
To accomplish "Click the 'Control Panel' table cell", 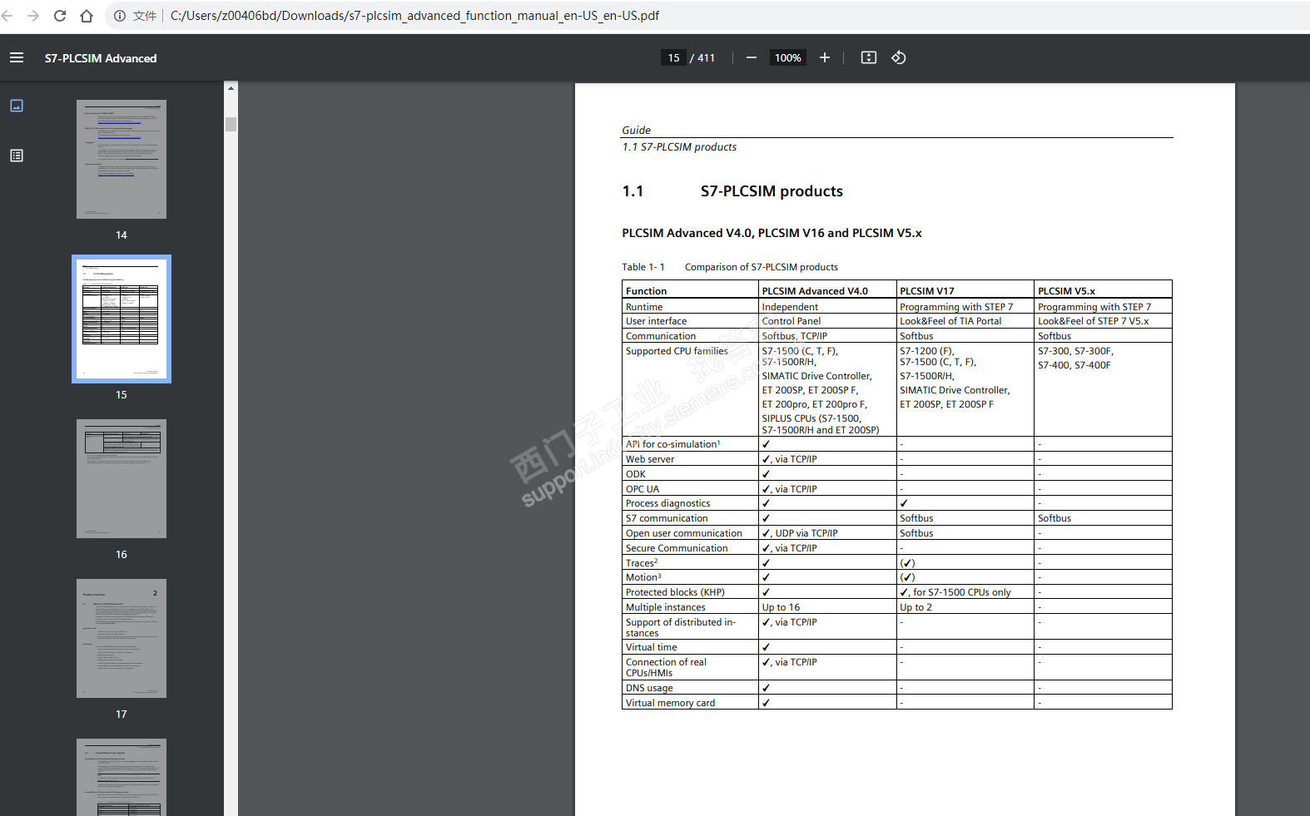I will click(791, 321).
